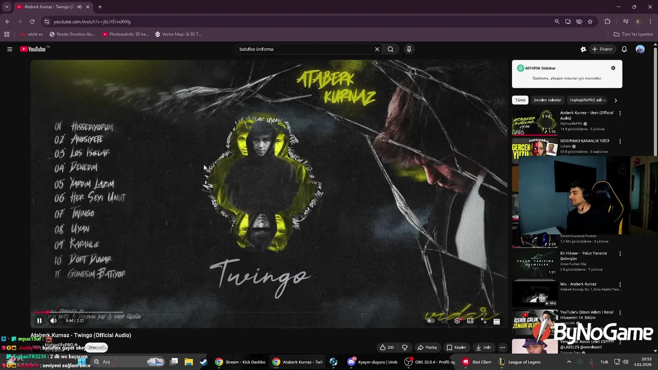Open Yolun Yarısına Gelmişler thumbnail
Viewport: 658px width, 370px height.
[x=535, y=263]
